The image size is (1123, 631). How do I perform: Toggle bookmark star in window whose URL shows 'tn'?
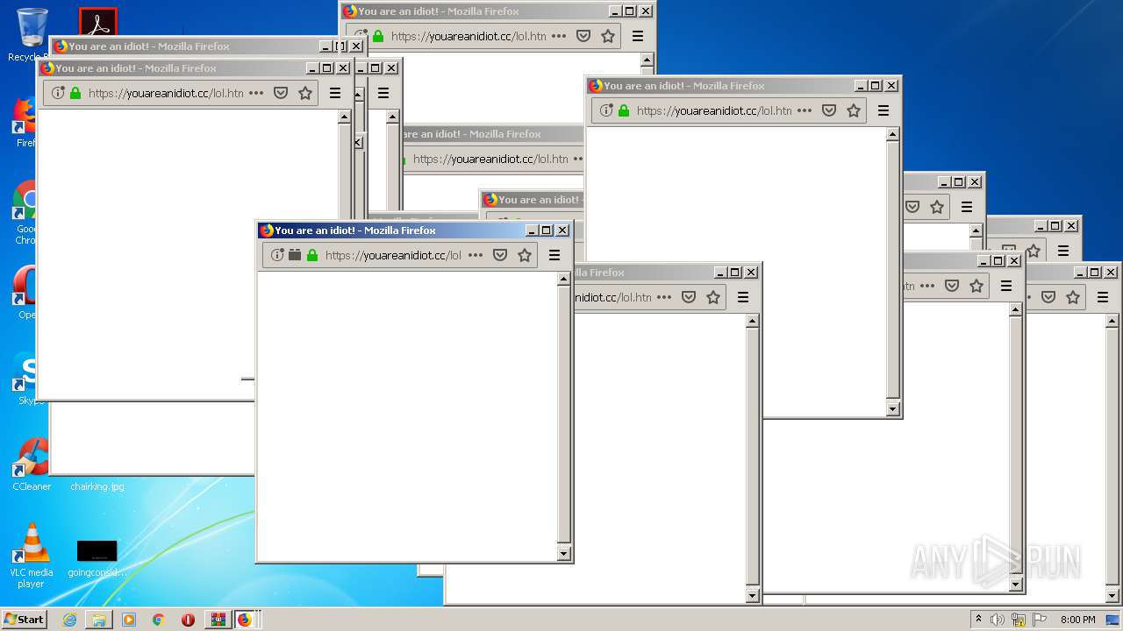click(x=976, y=286)
